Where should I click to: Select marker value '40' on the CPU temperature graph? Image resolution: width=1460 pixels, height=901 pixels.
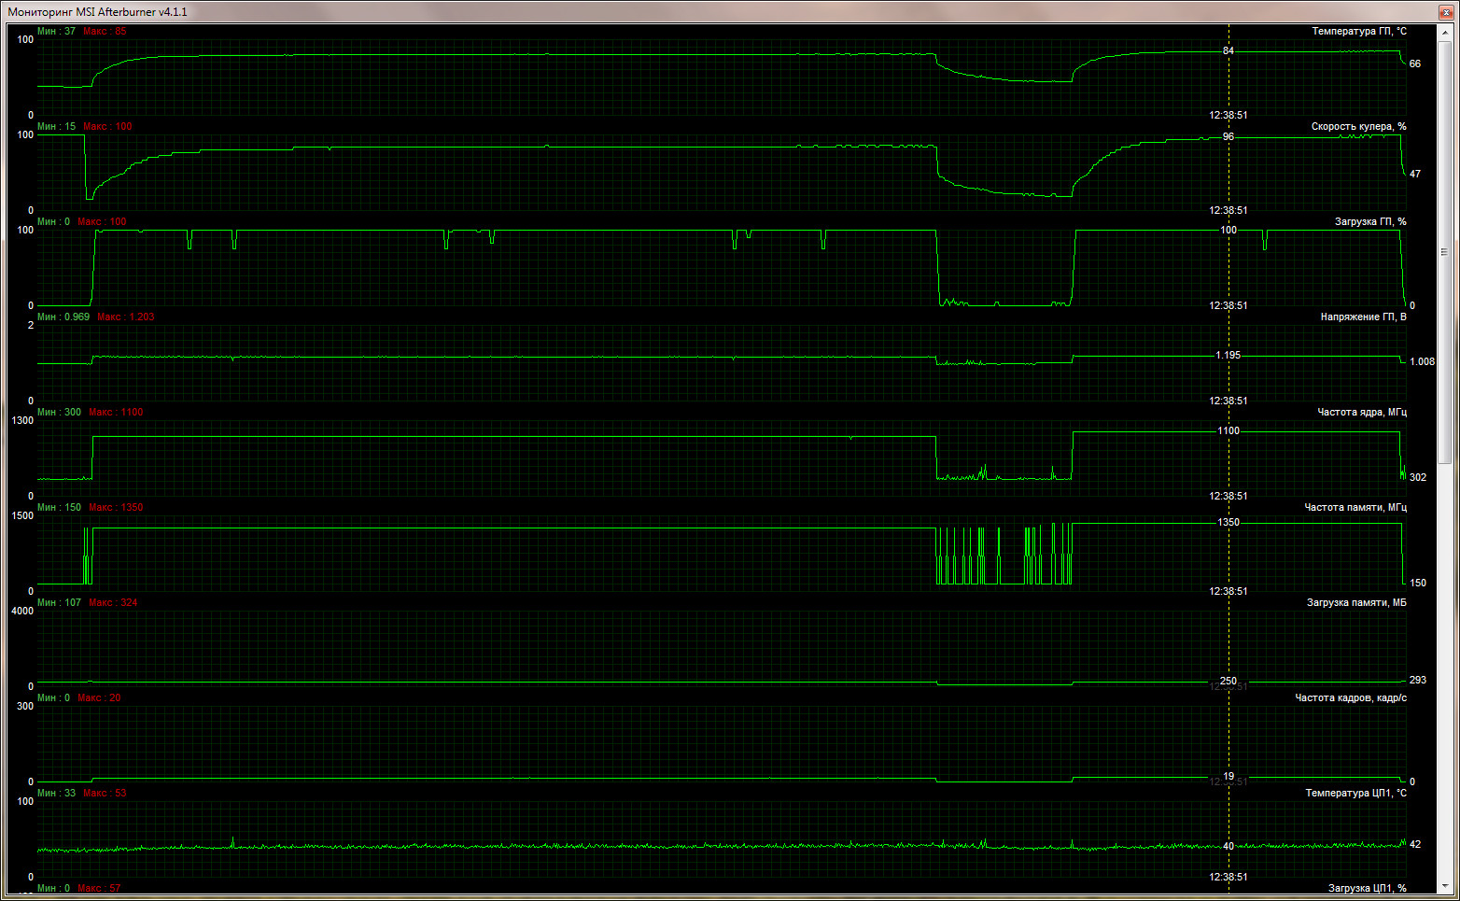1228,847
